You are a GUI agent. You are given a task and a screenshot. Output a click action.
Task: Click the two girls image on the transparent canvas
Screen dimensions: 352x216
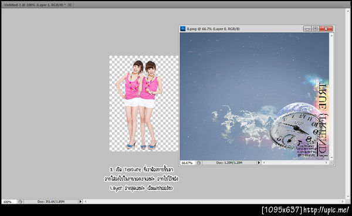coord(138,104)
